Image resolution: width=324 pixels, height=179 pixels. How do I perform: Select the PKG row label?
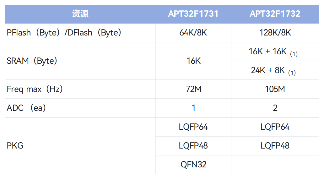15,146
